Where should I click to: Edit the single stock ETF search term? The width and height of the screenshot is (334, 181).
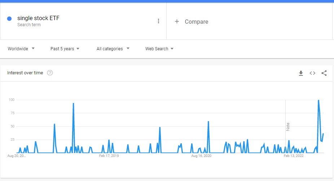(x=38, y=18)
